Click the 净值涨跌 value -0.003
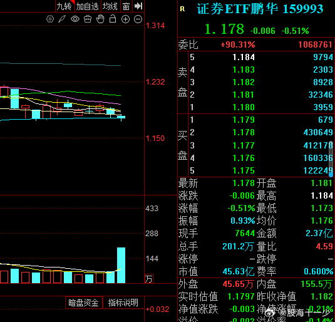335x322 pixels. click(x=242, y=309)
